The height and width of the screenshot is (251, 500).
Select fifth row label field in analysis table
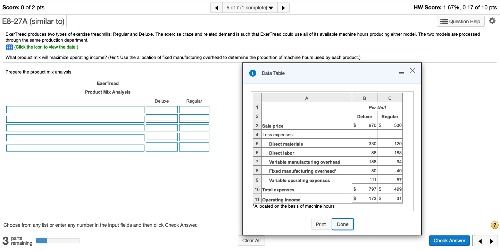click(x=75, y=148)
